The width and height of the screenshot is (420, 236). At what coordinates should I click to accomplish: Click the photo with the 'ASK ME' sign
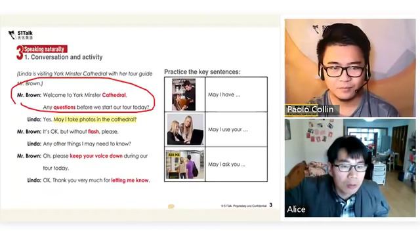point(185,165)
